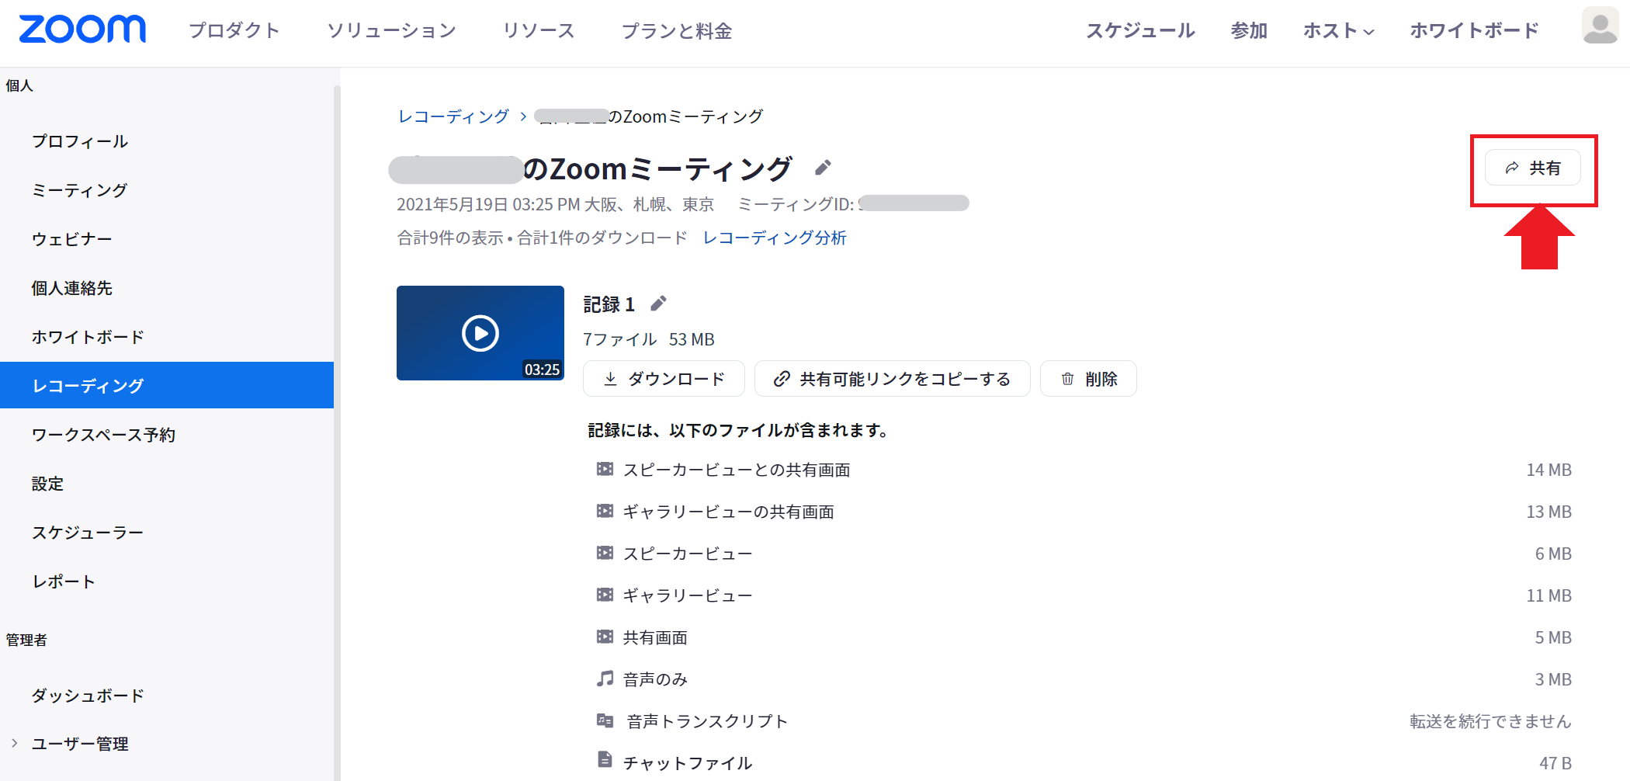
Task: Click music note icon for 音声のみ
Action: pyautogui.click(x=605, y=679)
